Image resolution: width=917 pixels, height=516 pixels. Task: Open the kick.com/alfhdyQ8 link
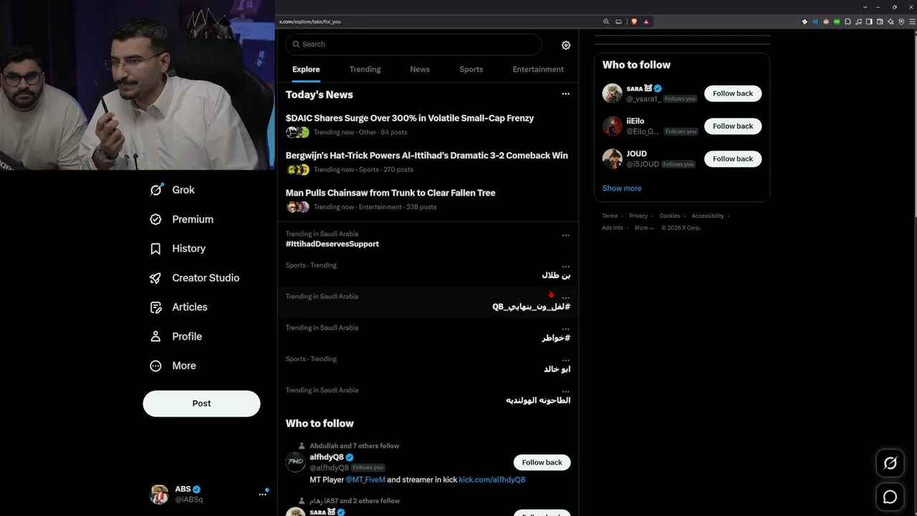coord(492,479)
